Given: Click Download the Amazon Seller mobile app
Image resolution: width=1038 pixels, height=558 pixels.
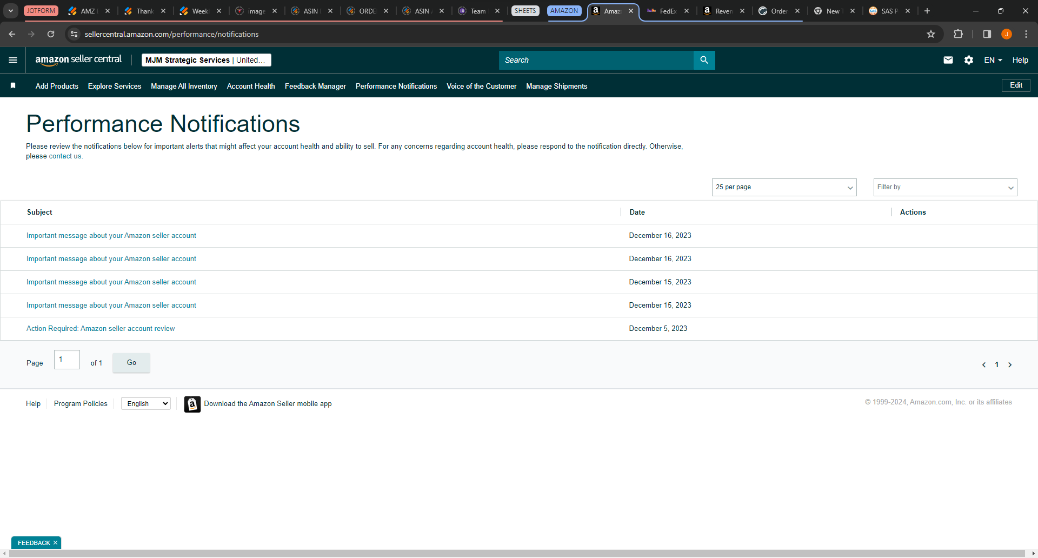Looking at the screenshot, I should 268,404.
